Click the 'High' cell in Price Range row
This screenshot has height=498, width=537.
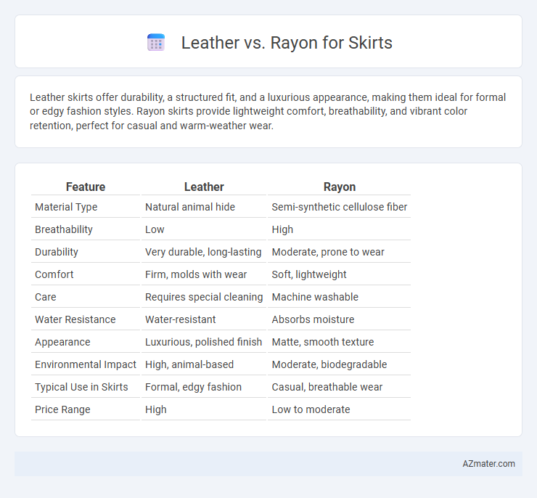156,409
